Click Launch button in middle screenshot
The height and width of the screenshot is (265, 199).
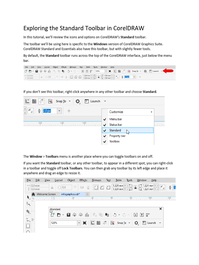coord(93,101)
